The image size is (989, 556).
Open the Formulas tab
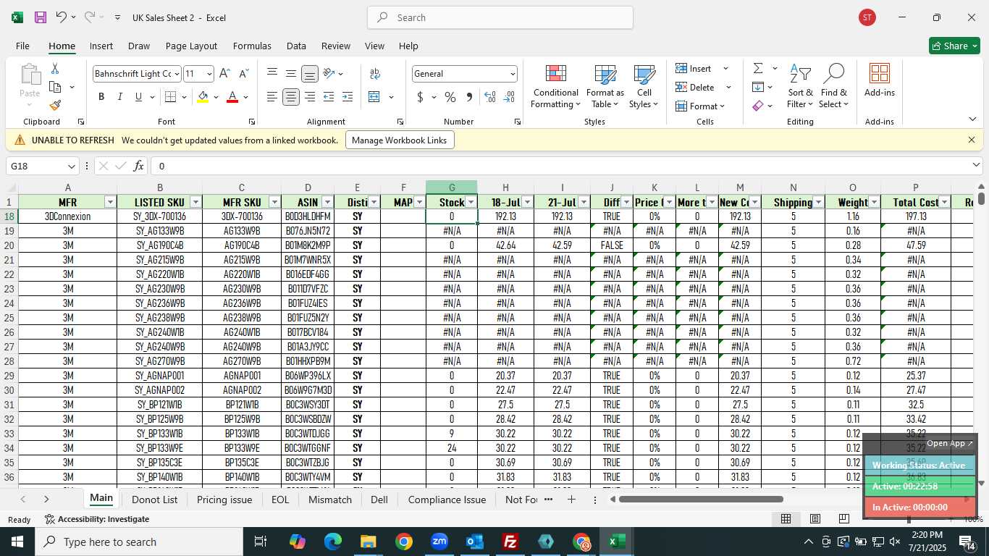[252, 46]
